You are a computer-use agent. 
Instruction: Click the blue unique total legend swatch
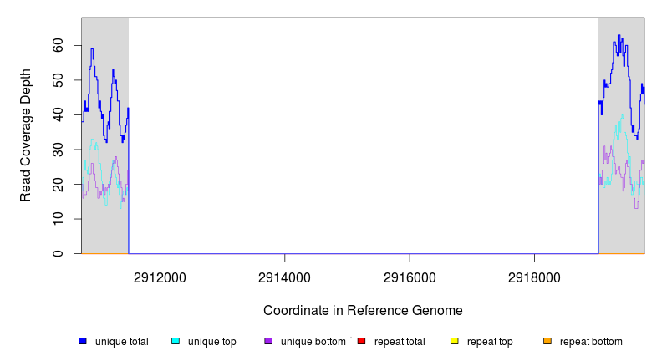83,342
